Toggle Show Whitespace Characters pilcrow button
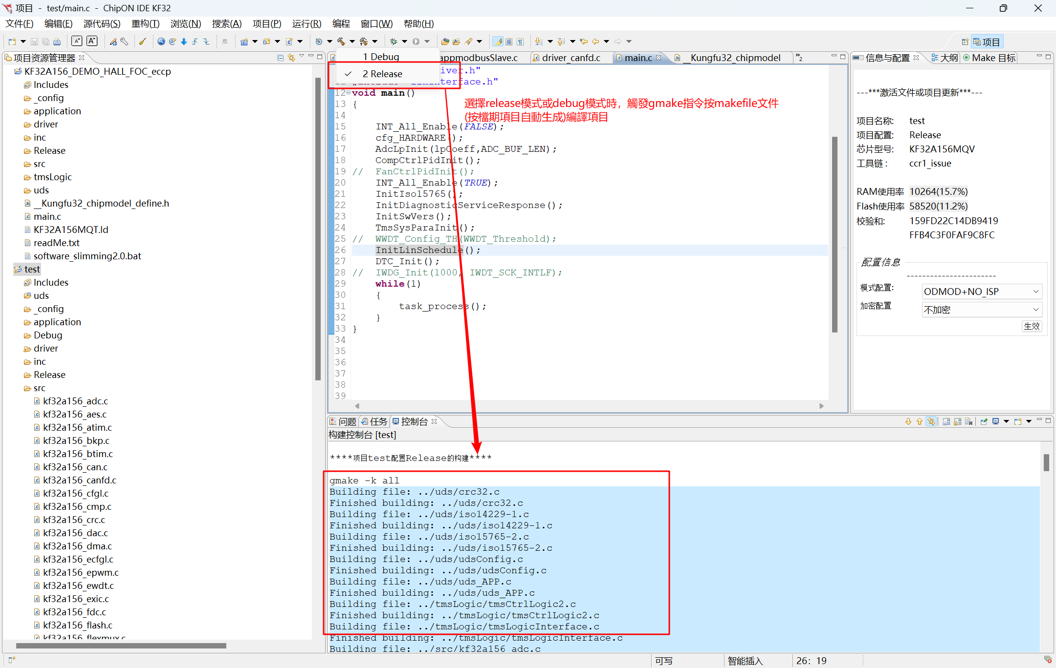Screen dimensions: 1056x668 pyautogui.click(x=520, y=42)
